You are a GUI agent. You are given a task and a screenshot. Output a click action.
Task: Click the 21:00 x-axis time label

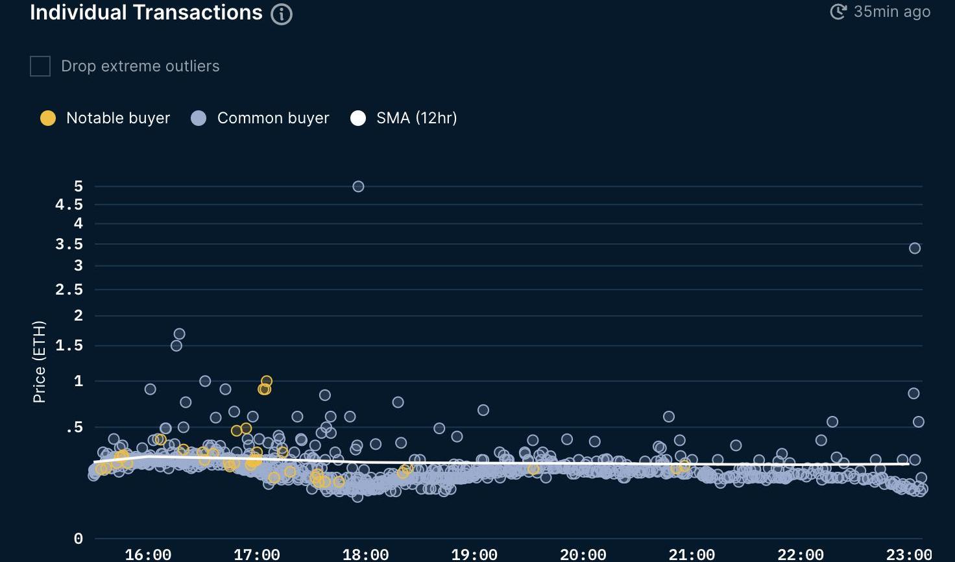(692, 554)
